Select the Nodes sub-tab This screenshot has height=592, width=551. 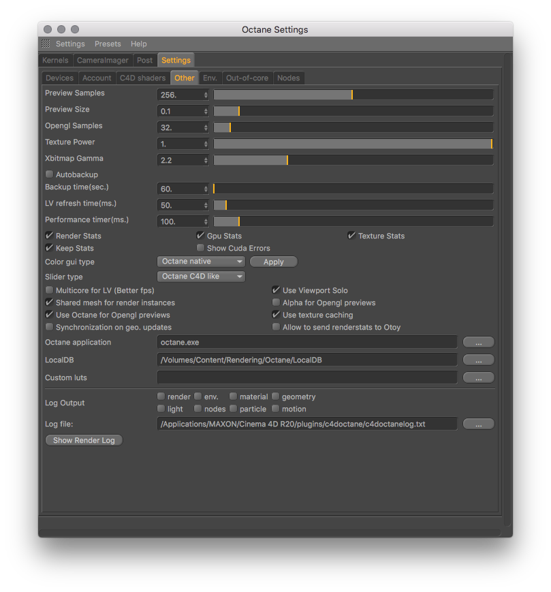coord(288,78)
